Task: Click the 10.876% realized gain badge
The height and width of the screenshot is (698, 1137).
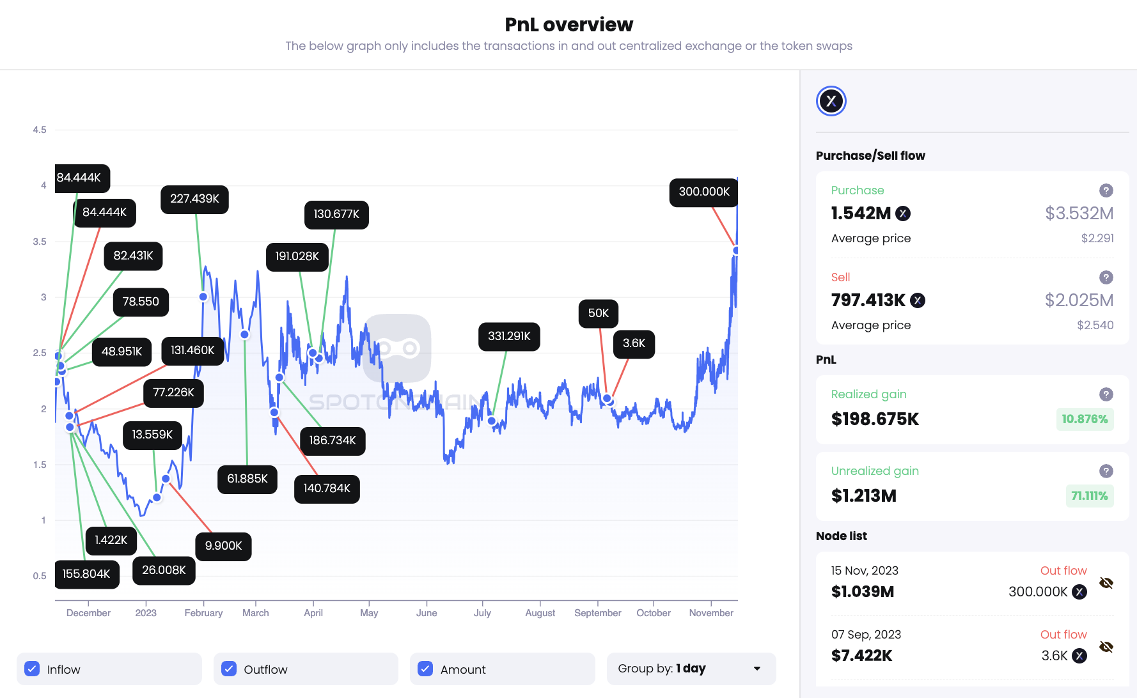Action: click(1085, 419)
